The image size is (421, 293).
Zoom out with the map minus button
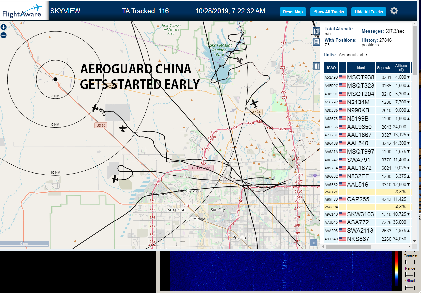pyautogui.click(x=3, y=35)
